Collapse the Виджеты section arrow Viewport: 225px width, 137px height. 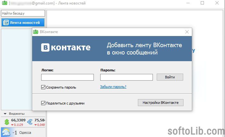click(x=5, y=114)
